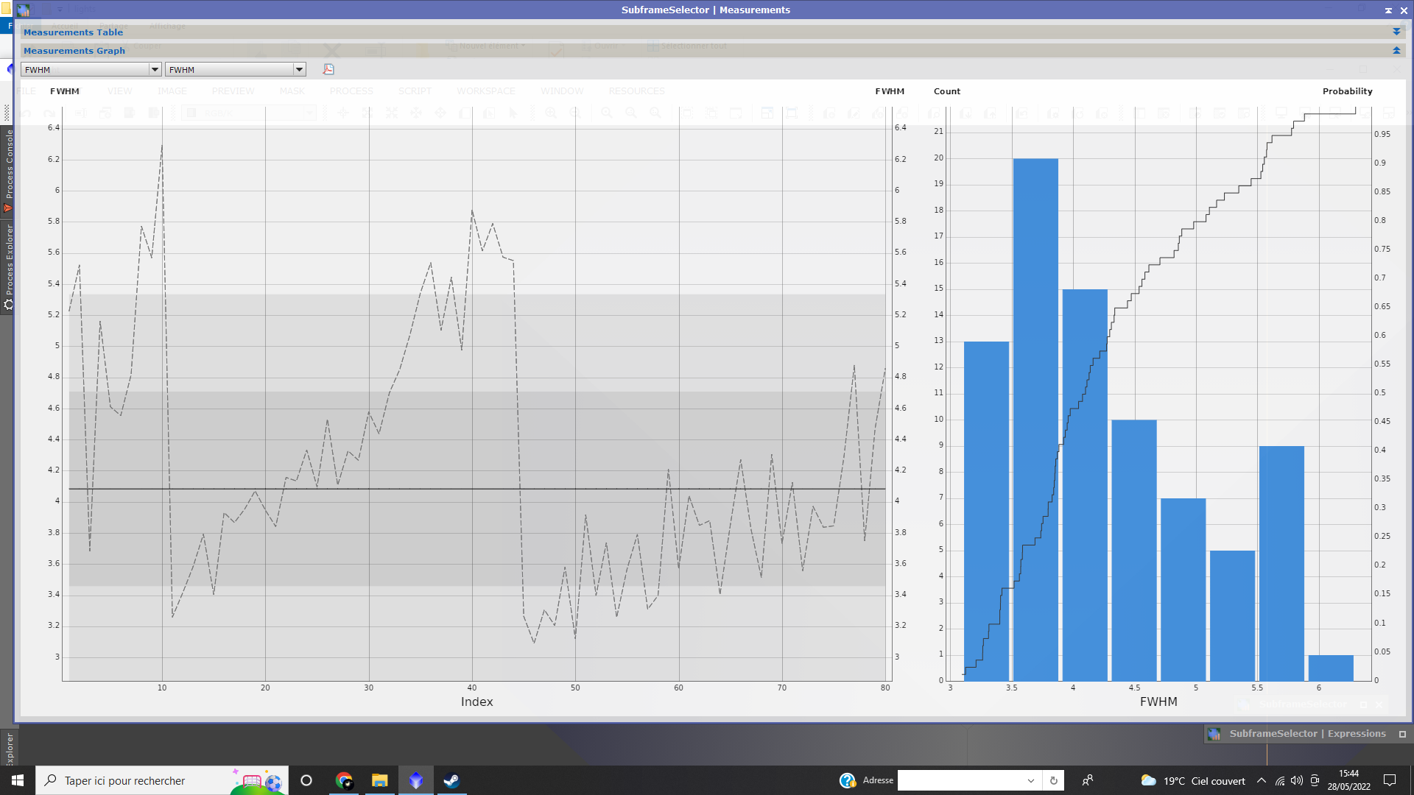Open Google Chrome from the taskbar
This screenshot has width=1414, height=795.
(344, 780)
